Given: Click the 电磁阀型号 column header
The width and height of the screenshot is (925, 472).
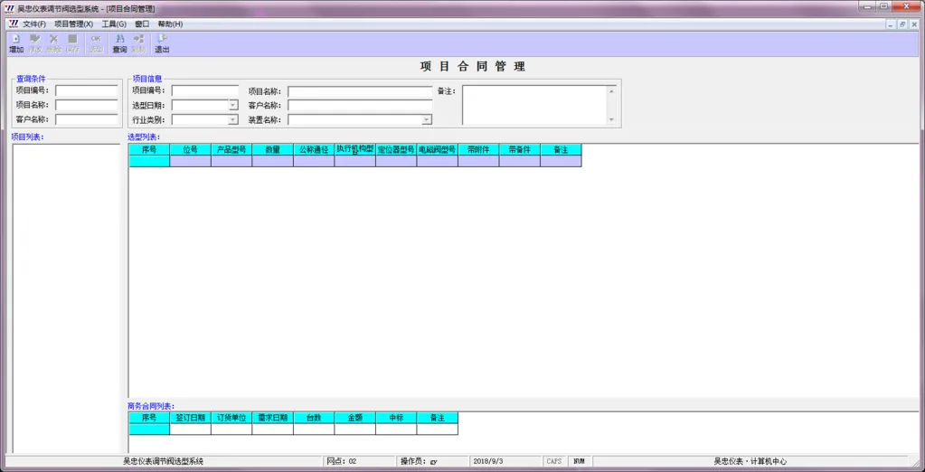Looking at the screenshot, I should [437, 150].
